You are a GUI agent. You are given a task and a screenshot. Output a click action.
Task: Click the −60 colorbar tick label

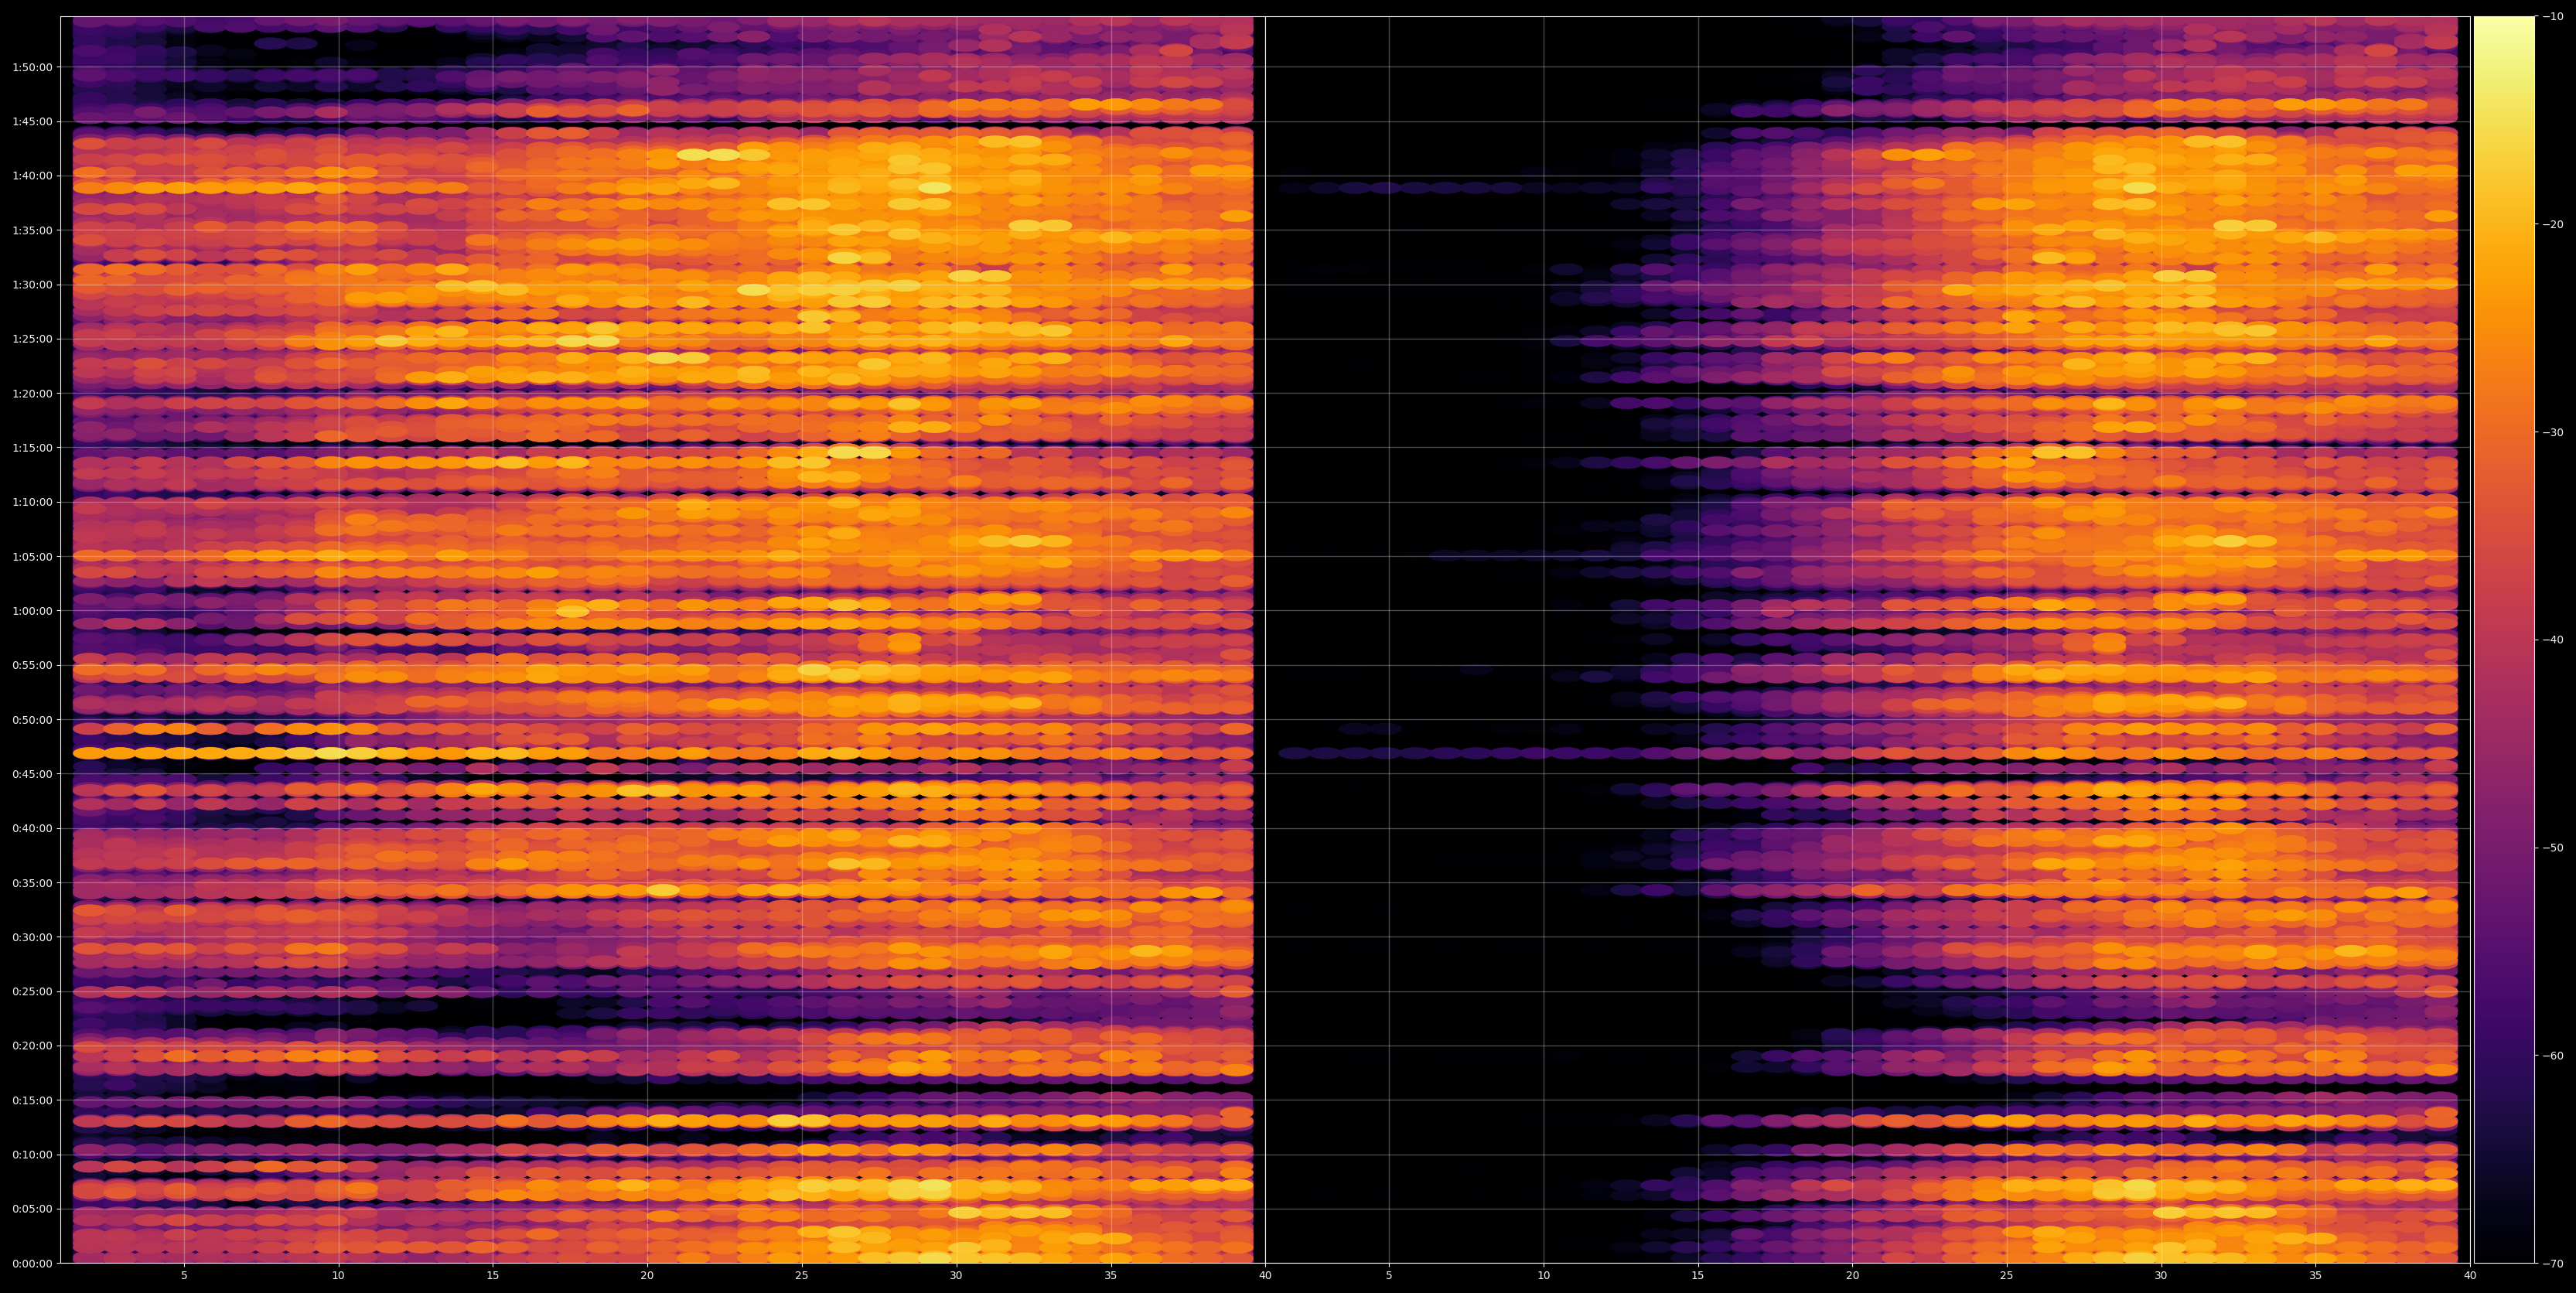point(2552,1055)
